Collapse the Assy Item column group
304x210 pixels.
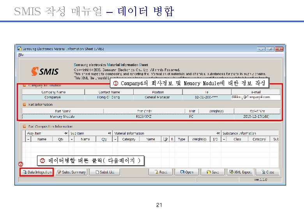(x=66, y=133)
